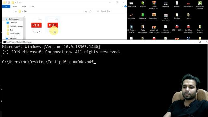Click the New folder icon in Explorer title bar
The height and width of the screenshot is (117, 208).
pos(13,2)
